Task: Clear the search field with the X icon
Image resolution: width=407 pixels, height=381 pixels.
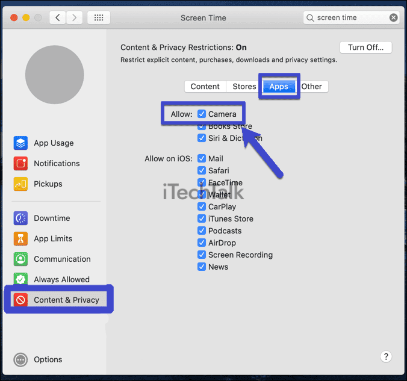Action: (394, 17)
